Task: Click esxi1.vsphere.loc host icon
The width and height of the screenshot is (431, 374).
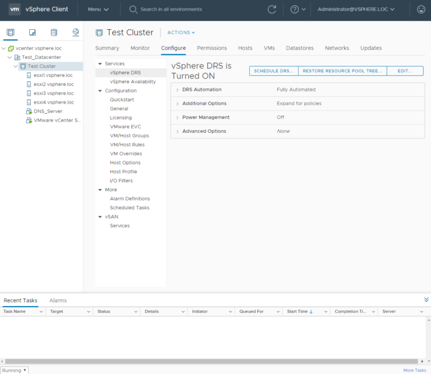Action: (x=29, y=75)
